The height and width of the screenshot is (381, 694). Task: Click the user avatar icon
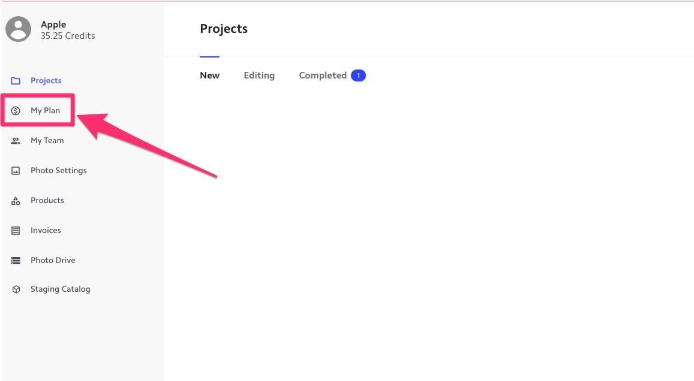18,29
